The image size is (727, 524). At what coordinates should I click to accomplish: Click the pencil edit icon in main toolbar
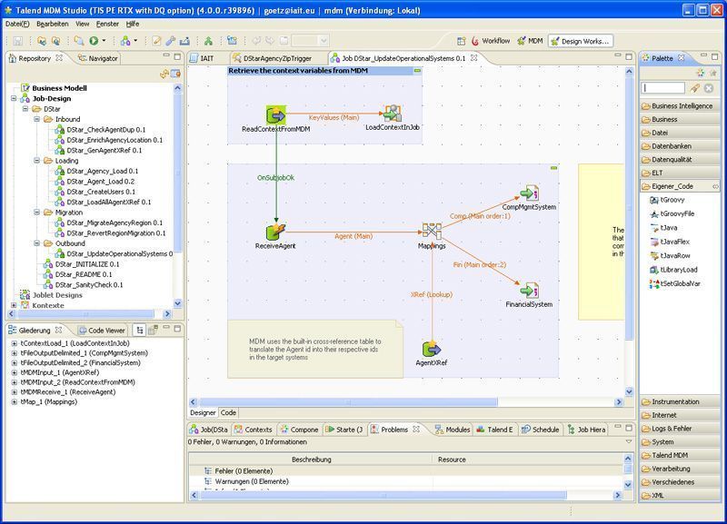156,41
